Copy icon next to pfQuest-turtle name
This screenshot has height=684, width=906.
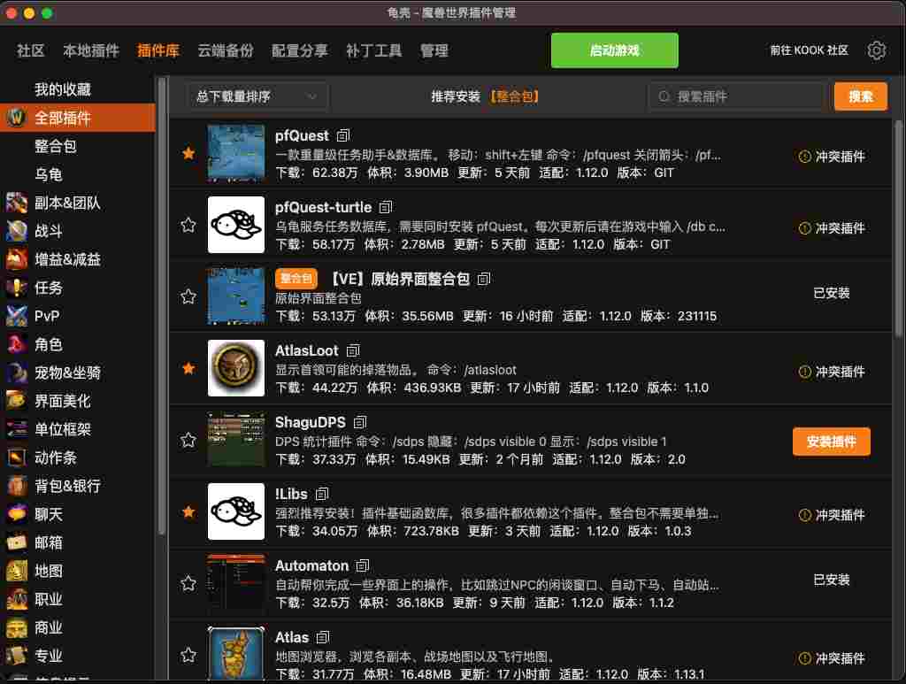click(x=386, y=207)
